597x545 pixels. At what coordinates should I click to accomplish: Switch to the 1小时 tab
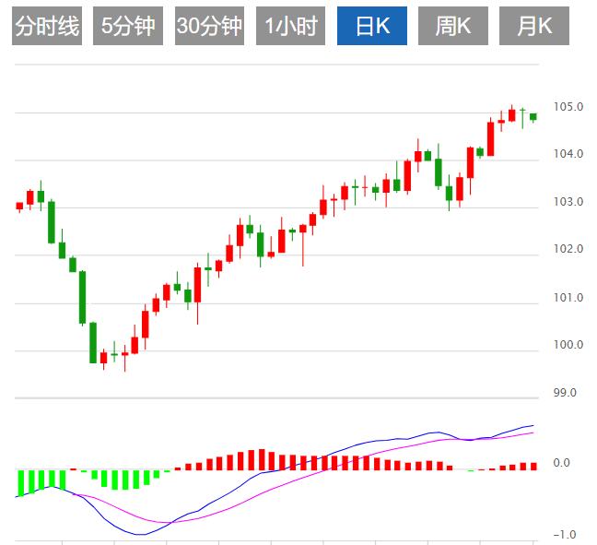(290, 27)
